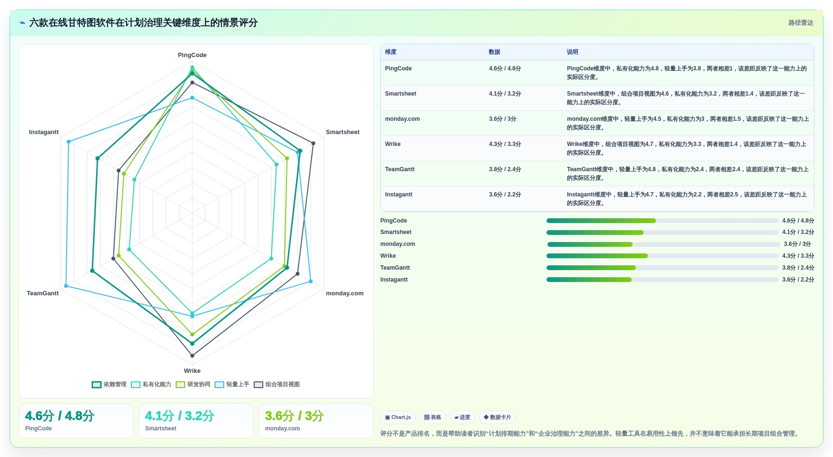Open the monday.com 3.6分 / 3分 summary card
The image size is (833, 457).
tap(316, 421)
